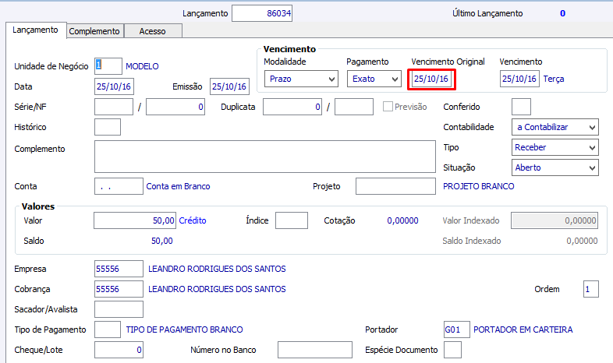Screen dimensions: 613x363
Task: Switch to the Complemento tab
Action: [94, 31]
